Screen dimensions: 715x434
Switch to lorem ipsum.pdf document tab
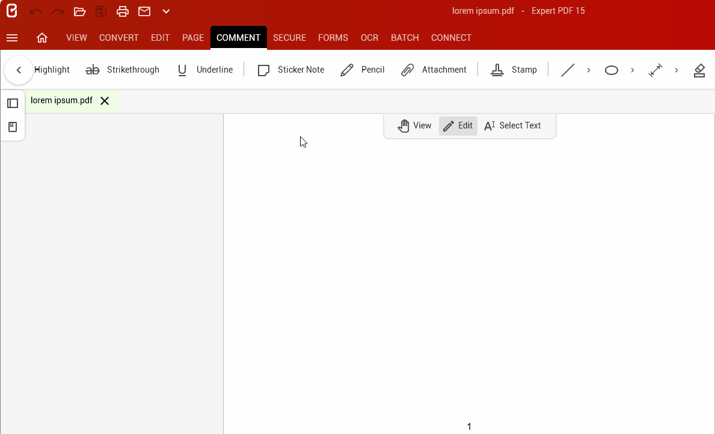[61, 100]
